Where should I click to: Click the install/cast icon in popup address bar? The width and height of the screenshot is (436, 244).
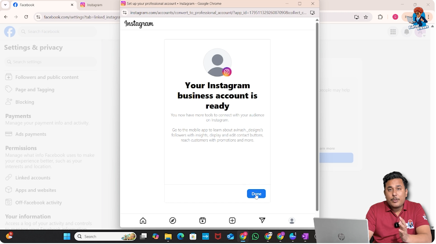(313, 13)
